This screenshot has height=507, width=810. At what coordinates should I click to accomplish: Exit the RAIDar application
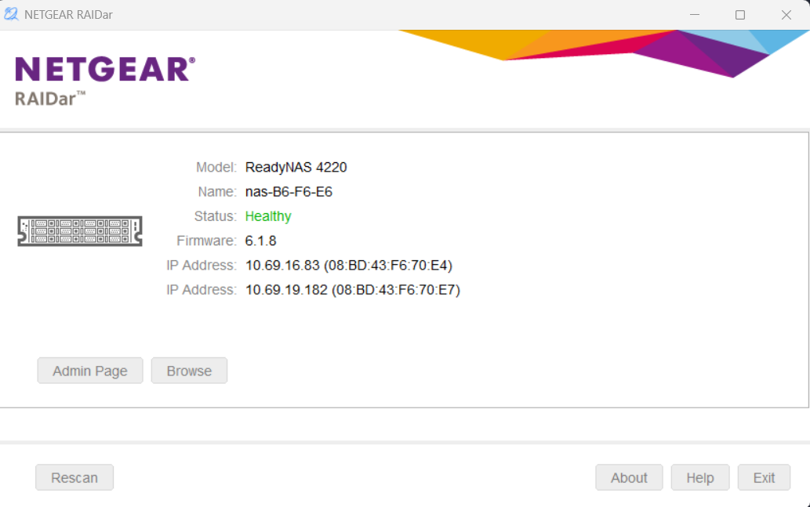click(764, 477)
